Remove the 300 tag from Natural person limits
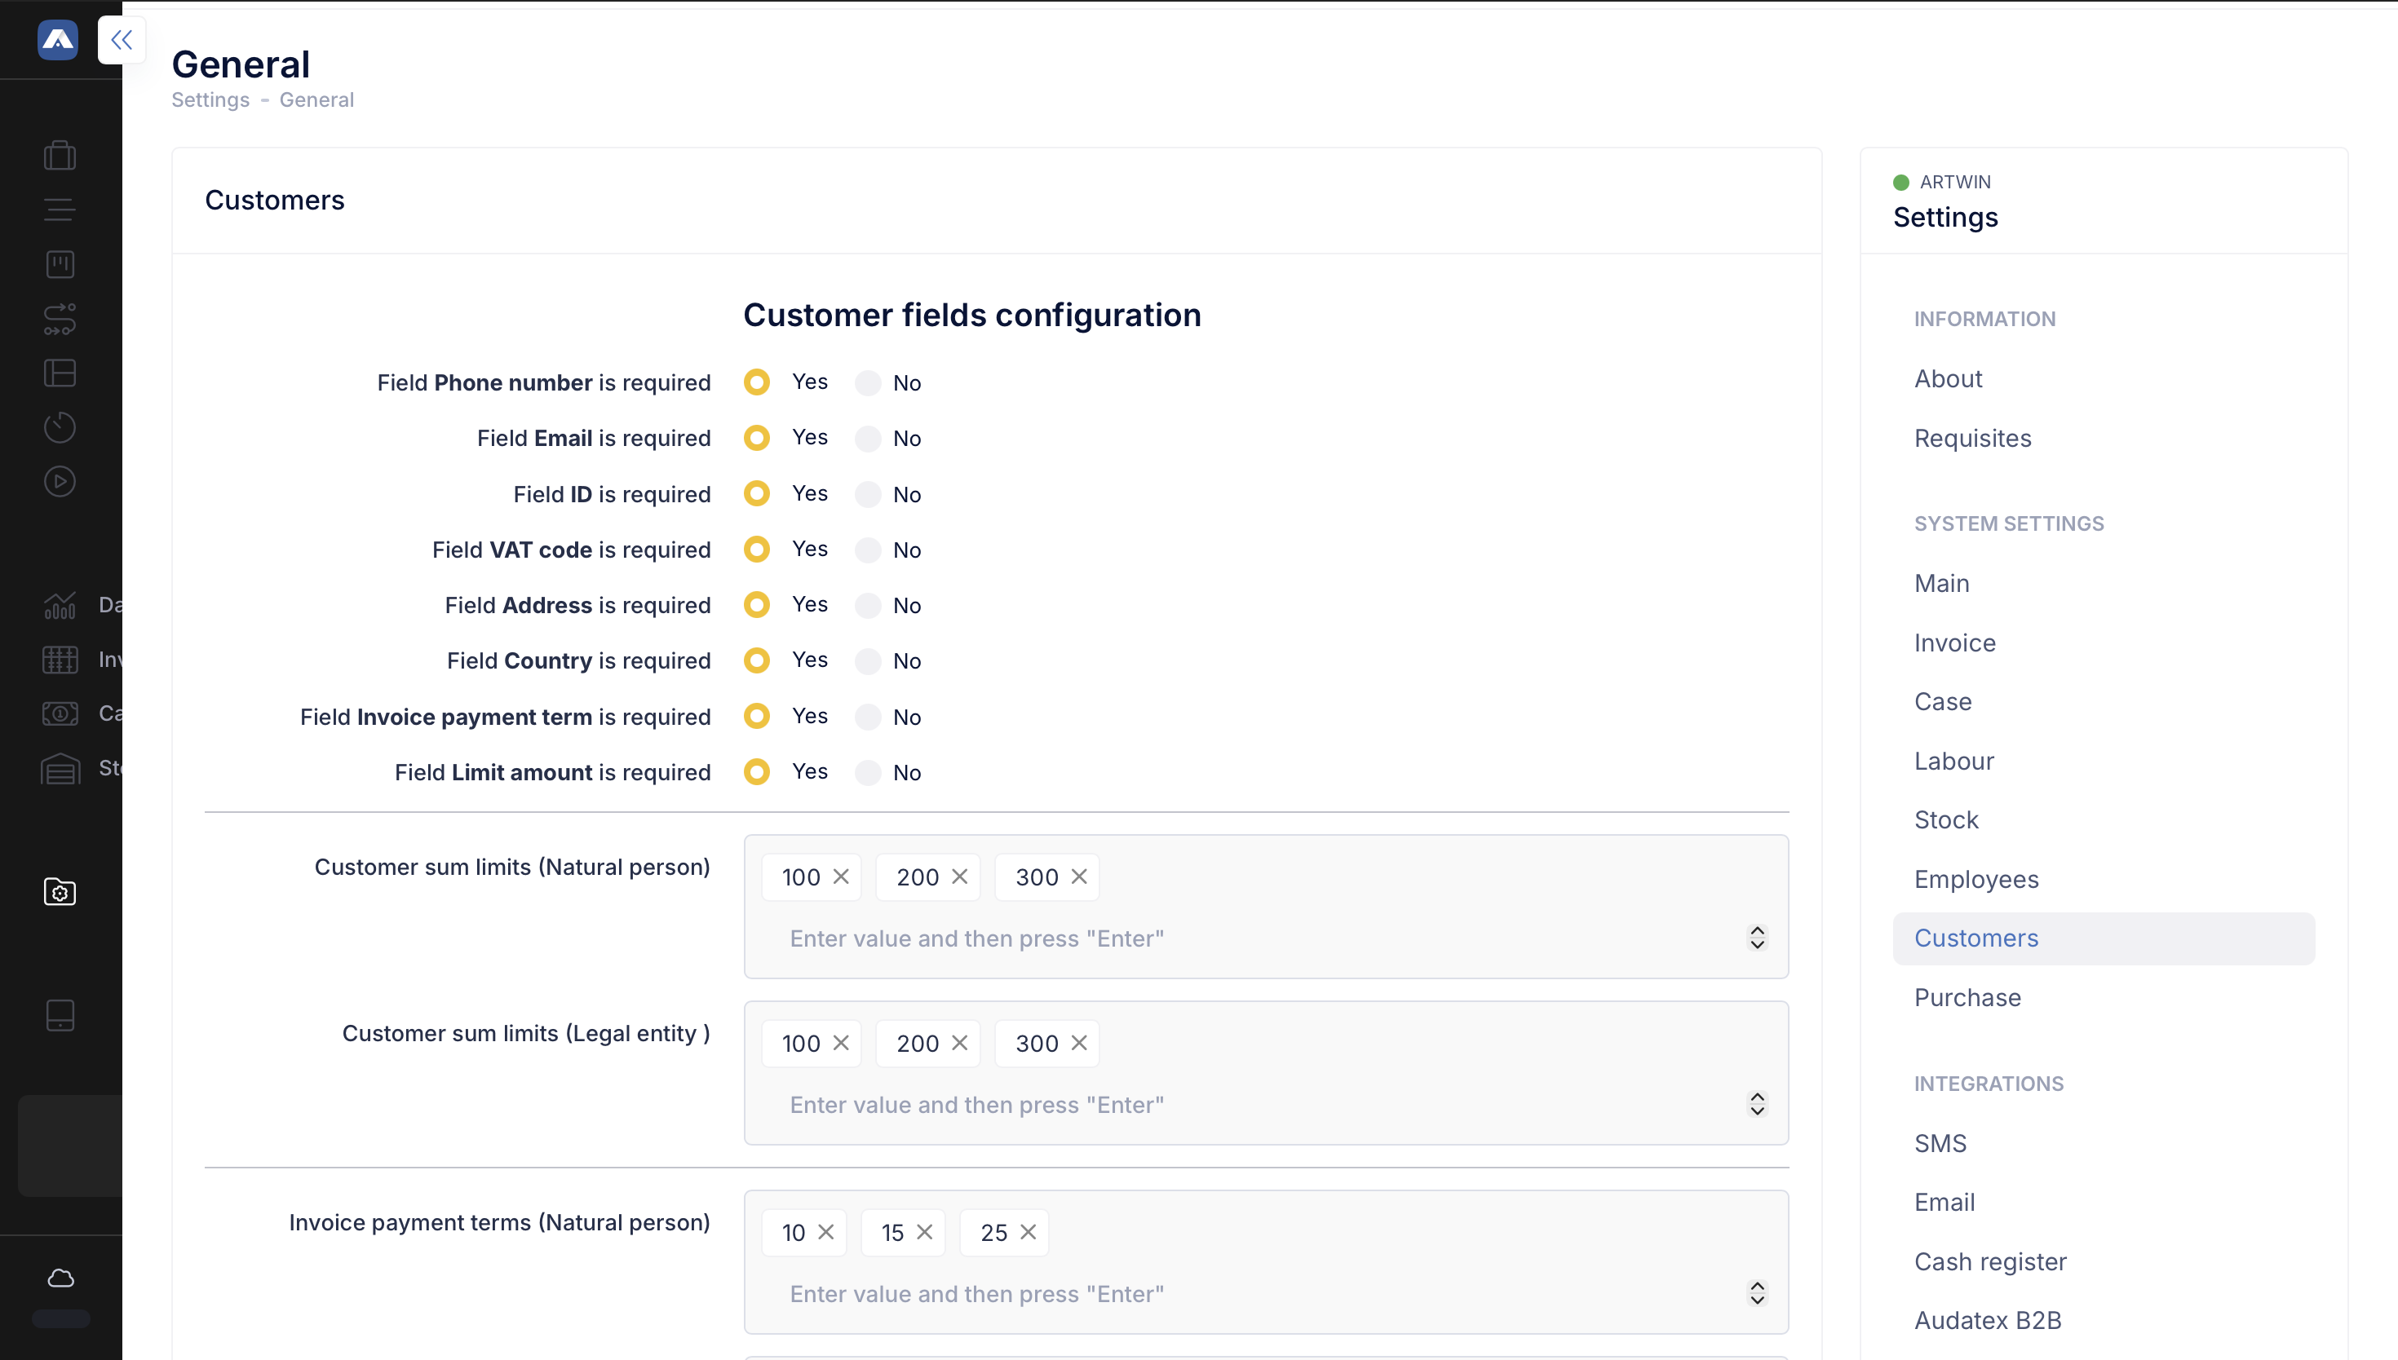This screenshot has width=2398, height=1360. 1079,876
